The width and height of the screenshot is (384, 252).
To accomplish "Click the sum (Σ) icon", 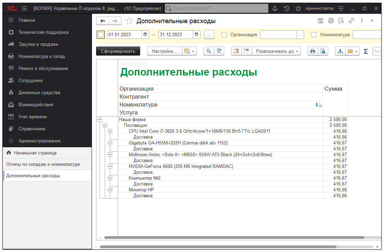I will (x=366, y=51).
